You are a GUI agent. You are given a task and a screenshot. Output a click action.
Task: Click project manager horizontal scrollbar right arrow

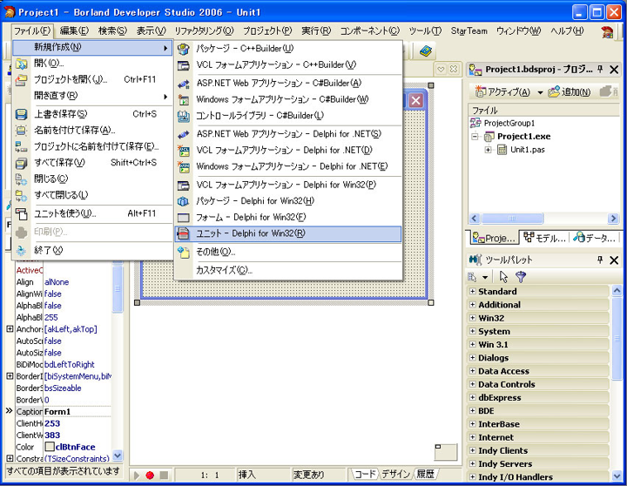tap(612, 219)
